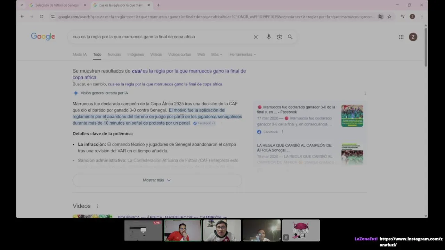This screenshot has width=445, height=250.
Task: Click the site info icon in address bar
Action: tap(53, 17)
